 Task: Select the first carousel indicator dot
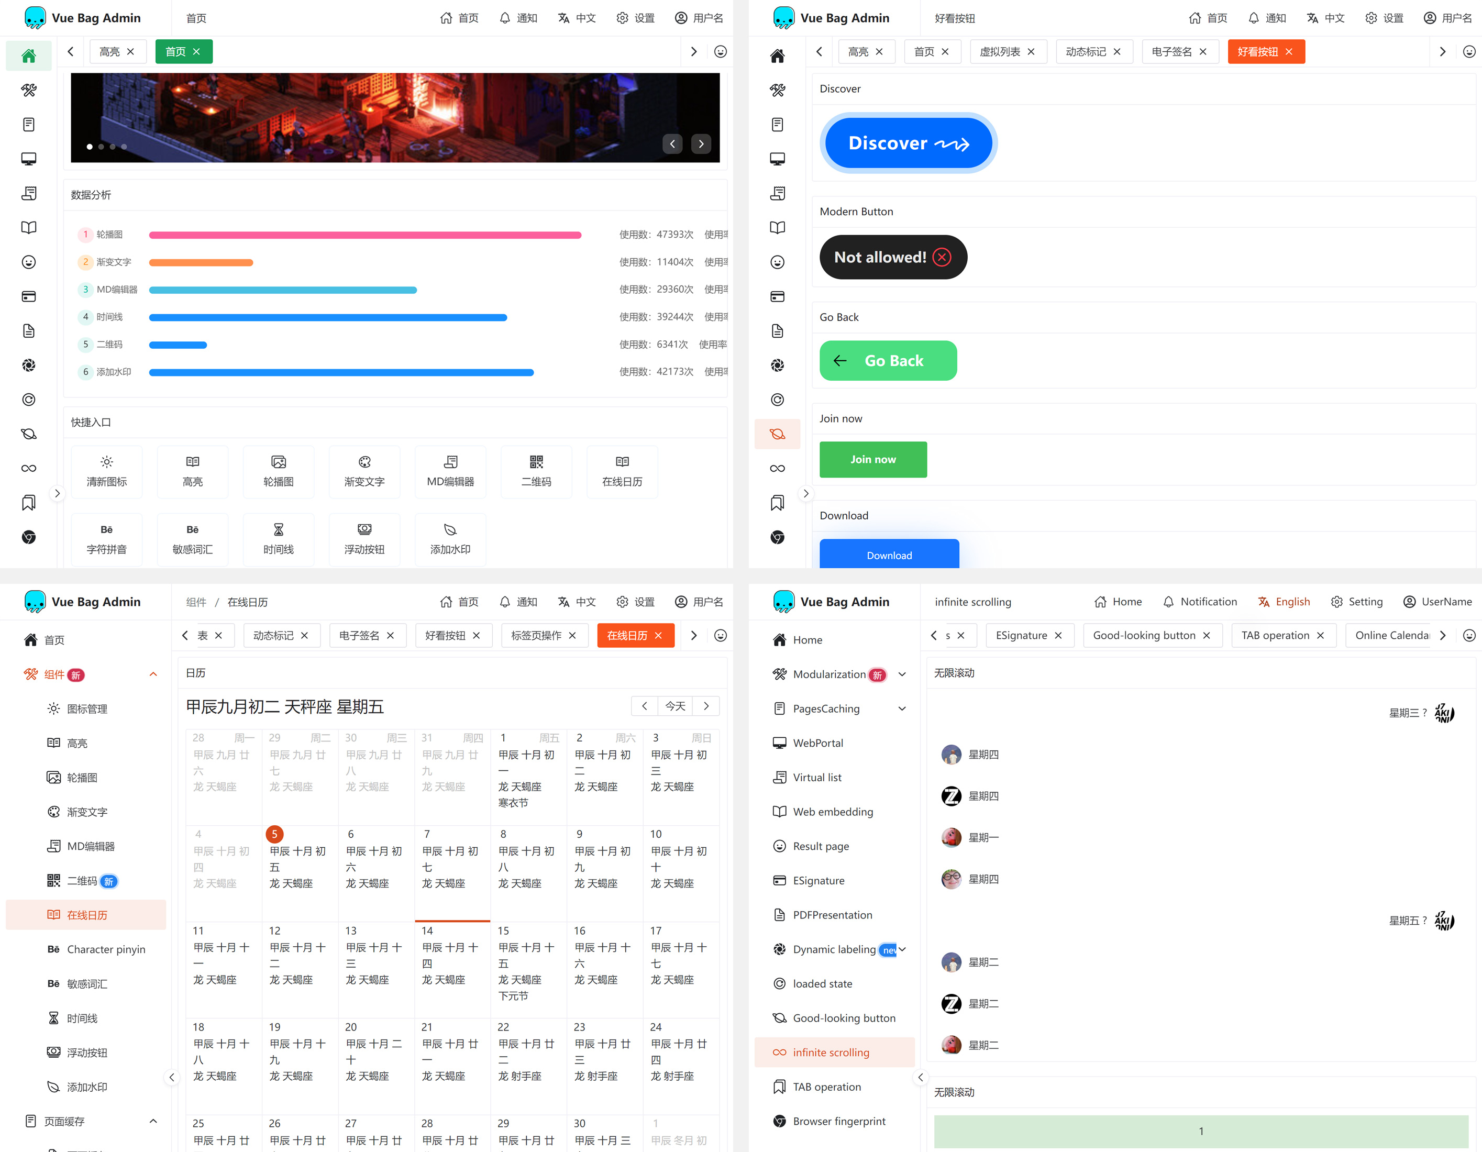[x=90, y=147]
